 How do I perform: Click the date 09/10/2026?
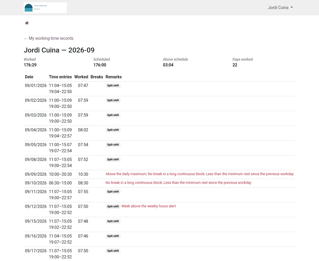[x=36, y=183]
